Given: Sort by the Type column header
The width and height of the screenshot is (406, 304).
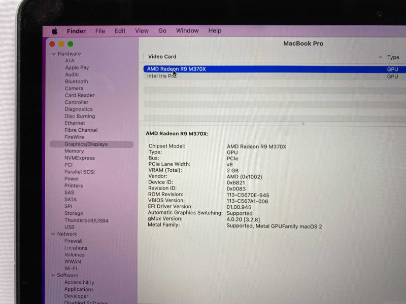Looking at the screenshot, I should pos(393,57).
